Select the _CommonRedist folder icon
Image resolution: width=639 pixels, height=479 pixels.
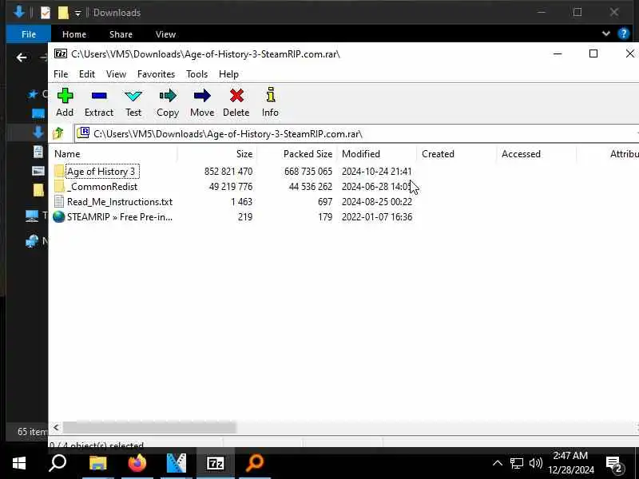tap(59, 187)
